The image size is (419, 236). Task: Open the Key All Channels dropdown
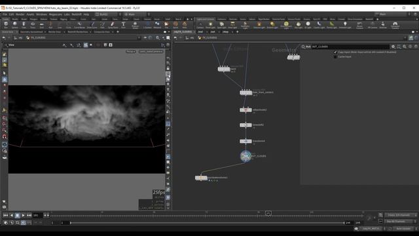tap(400, 222)
